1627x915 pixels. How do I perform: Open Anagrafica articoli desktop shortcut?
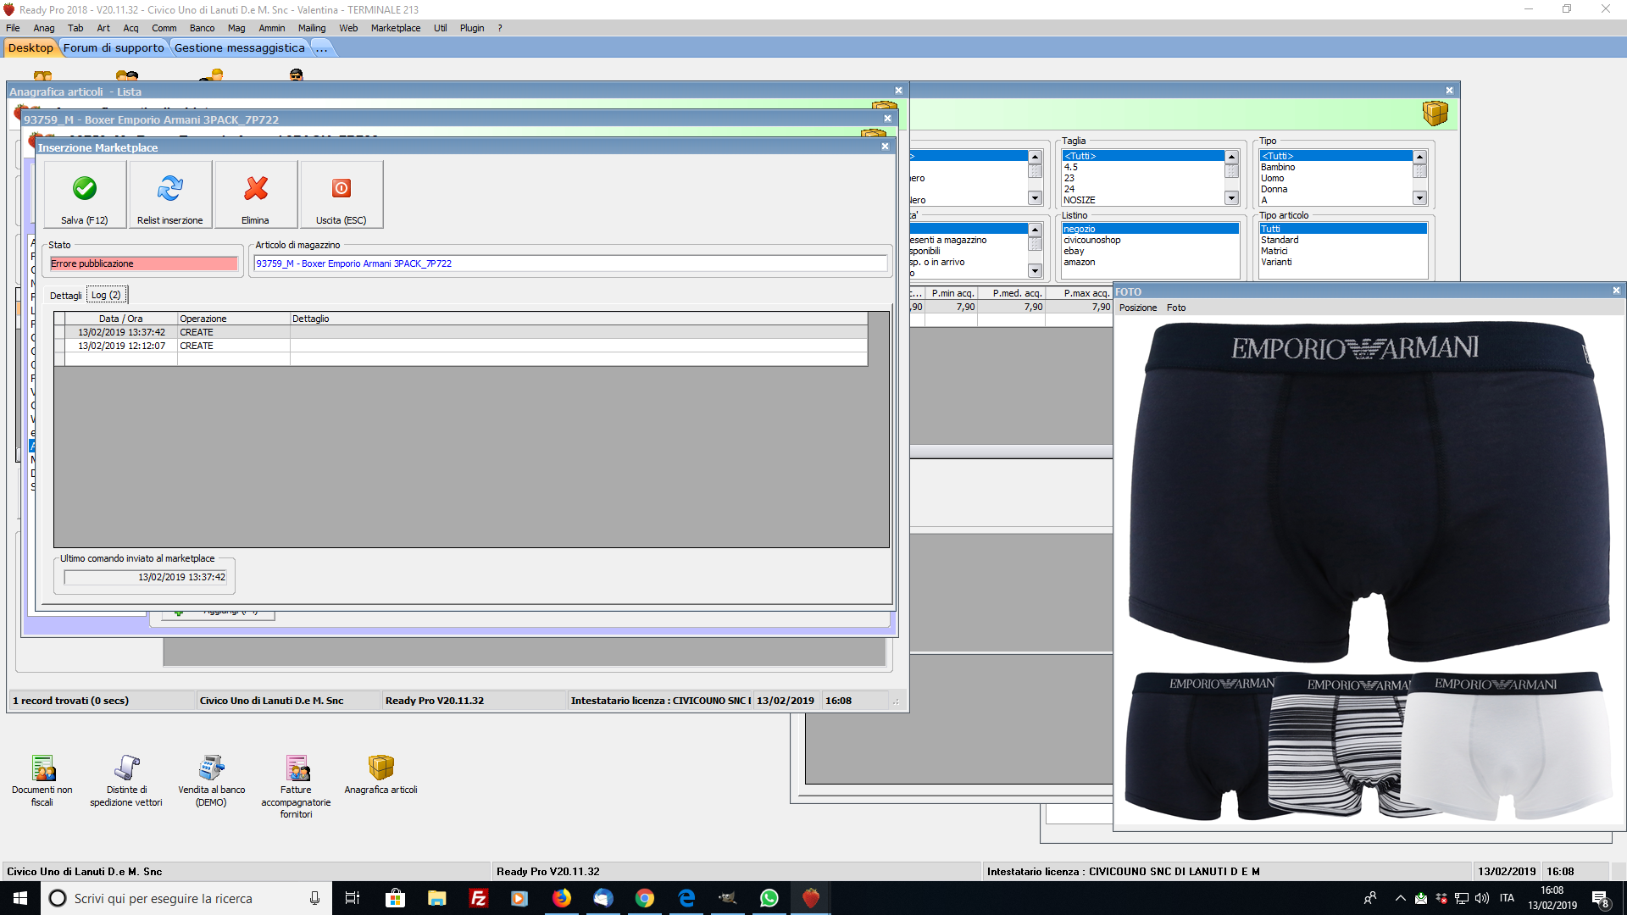pyautogui.click(x=380, y=774)
